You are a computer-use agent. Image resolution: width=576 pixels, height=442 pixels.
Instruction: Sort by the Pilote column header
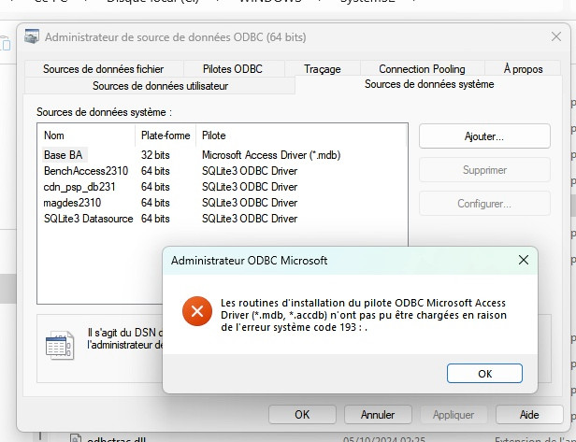point(301,135)
